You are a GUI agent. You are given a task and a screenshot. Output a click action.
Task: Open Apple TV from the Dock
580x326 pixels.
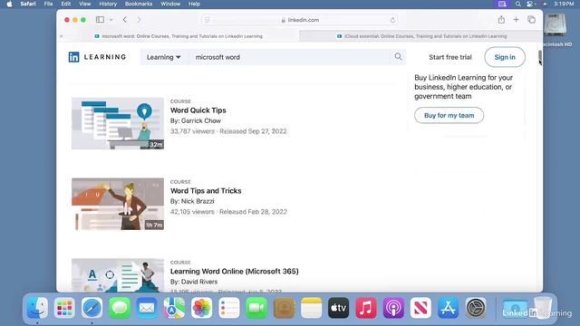(x=338, y=308)
